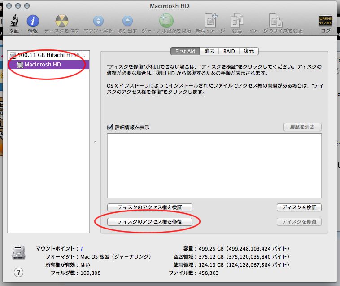Click ディスクのアクセス権を検証 button
Viewport: 340px width, 286px height.
[150, 207]
